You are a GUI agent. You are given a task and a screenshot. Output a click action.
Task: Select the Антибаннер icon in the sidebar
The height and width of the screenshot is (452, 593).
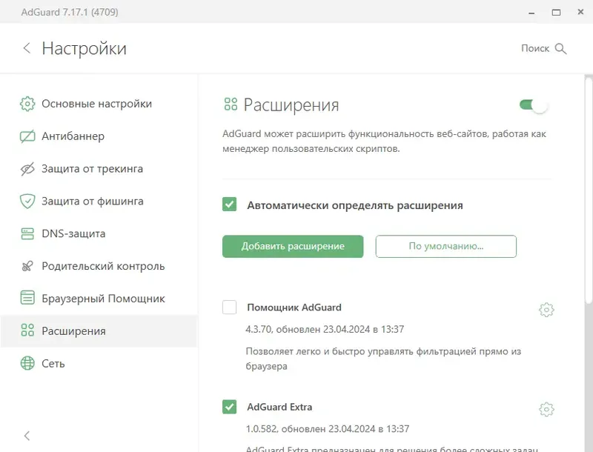click(27, 136)
